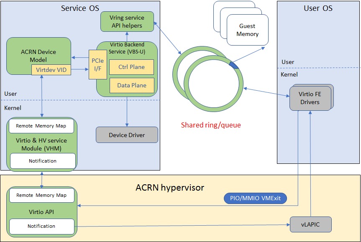Click the Vring service API helpers box
This screenshot has height=242, width=361.
127,22
